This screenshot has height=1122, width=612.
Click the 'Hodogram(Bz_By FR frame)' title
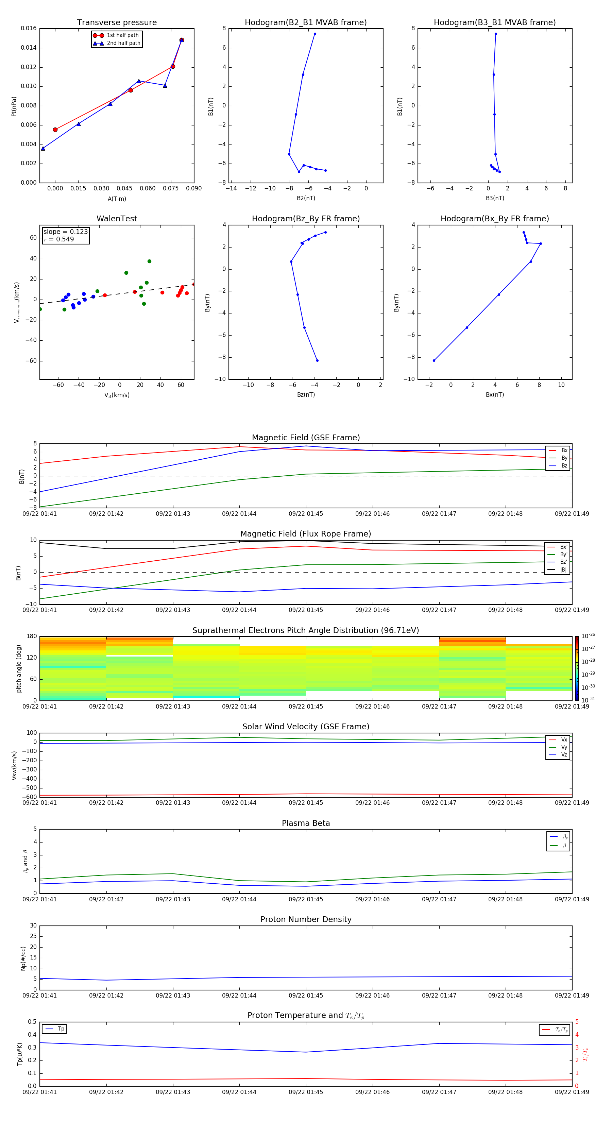306,219
